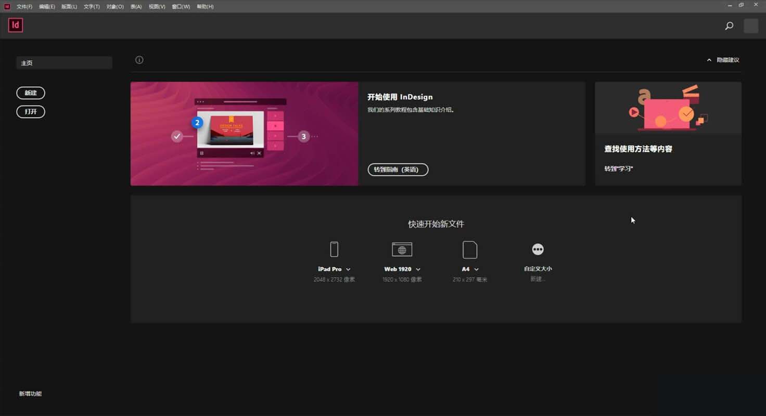Click the user account avatar square
This screenshot has height=416, width=766.
pyautogui.click(x=751, y=25)
